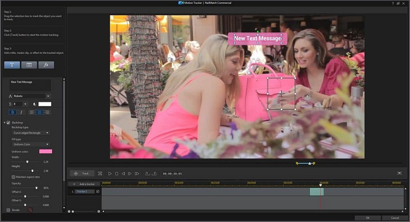Click the New Text Message input box
410x222 pixels.
[30, 86]
